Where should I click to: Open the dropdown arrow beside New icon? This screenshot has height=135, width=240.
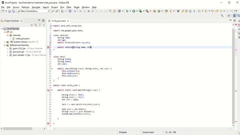click(x=6, y=11)
